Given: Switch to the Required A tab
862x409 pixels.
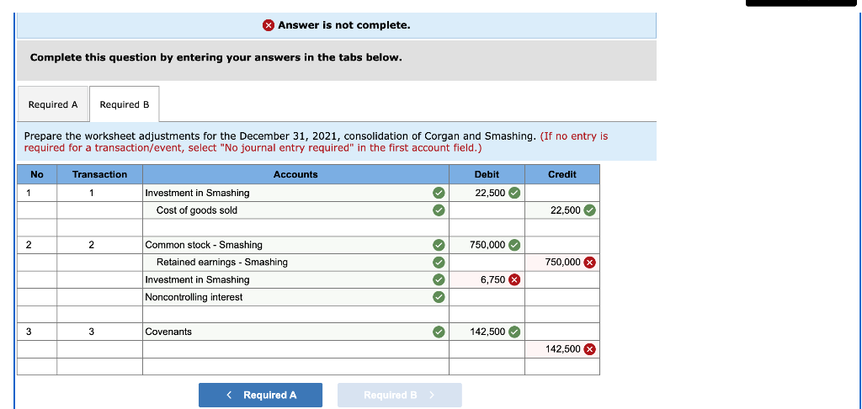Looking at the screenshot, I should point(53,104).
